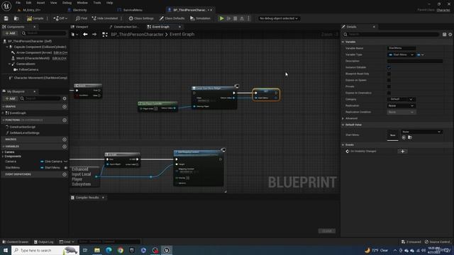454x255 pixels.
Task: Navigate back with the left arrow
Action: (85, 34)
